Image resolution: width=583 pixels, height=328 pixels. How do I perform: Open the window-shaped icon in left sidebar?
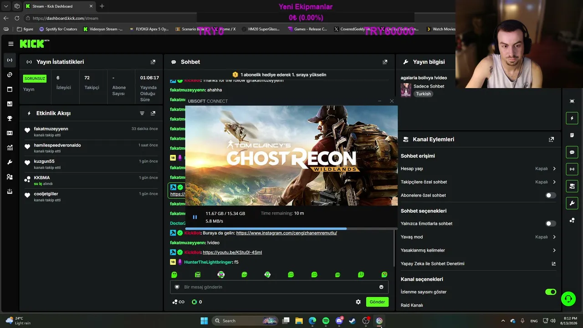[10, 89]
